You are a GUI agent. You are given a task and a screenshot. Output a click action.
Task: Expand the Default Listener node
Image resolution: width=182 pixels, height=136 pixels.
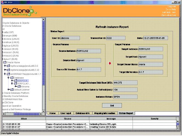(9, 89)
